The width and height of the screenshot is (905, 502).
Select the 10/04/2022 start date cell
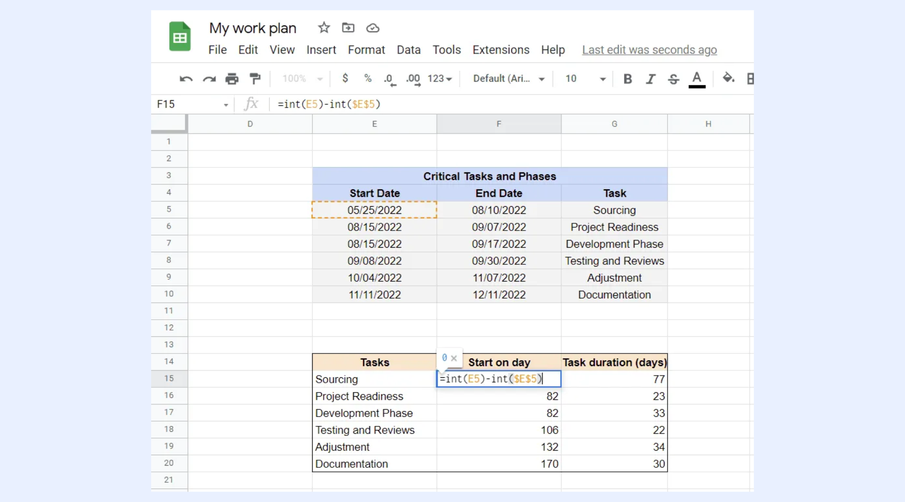[375, 278]
